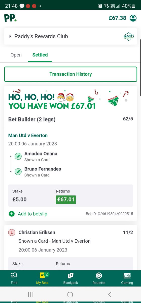The image size is (141, 303).
Task: Select the Settled bets tab
Action: [x=40, y=55]
